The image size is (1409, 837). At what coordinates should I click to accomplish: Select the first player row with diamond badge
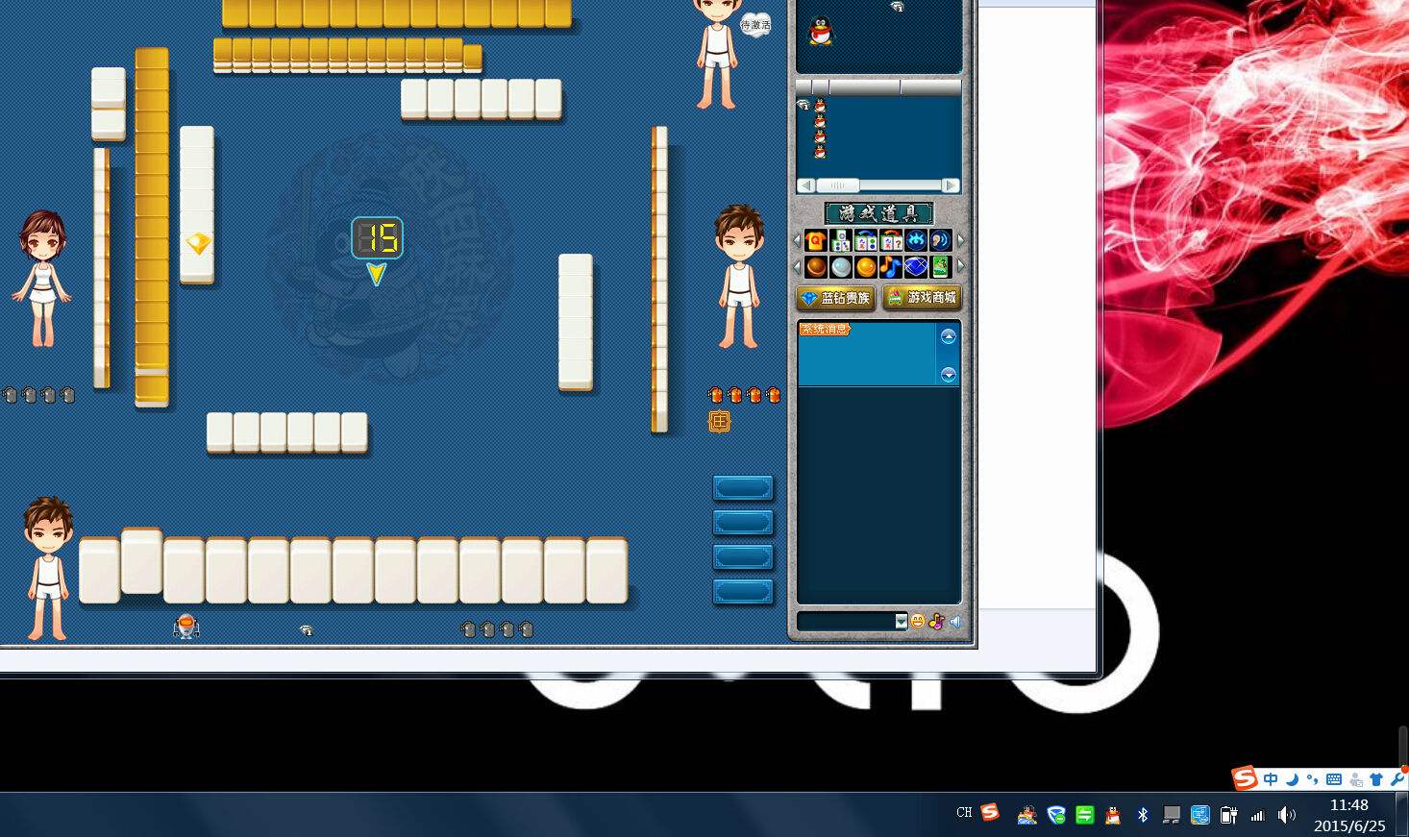pyautogui.click(x=878, y=105)
